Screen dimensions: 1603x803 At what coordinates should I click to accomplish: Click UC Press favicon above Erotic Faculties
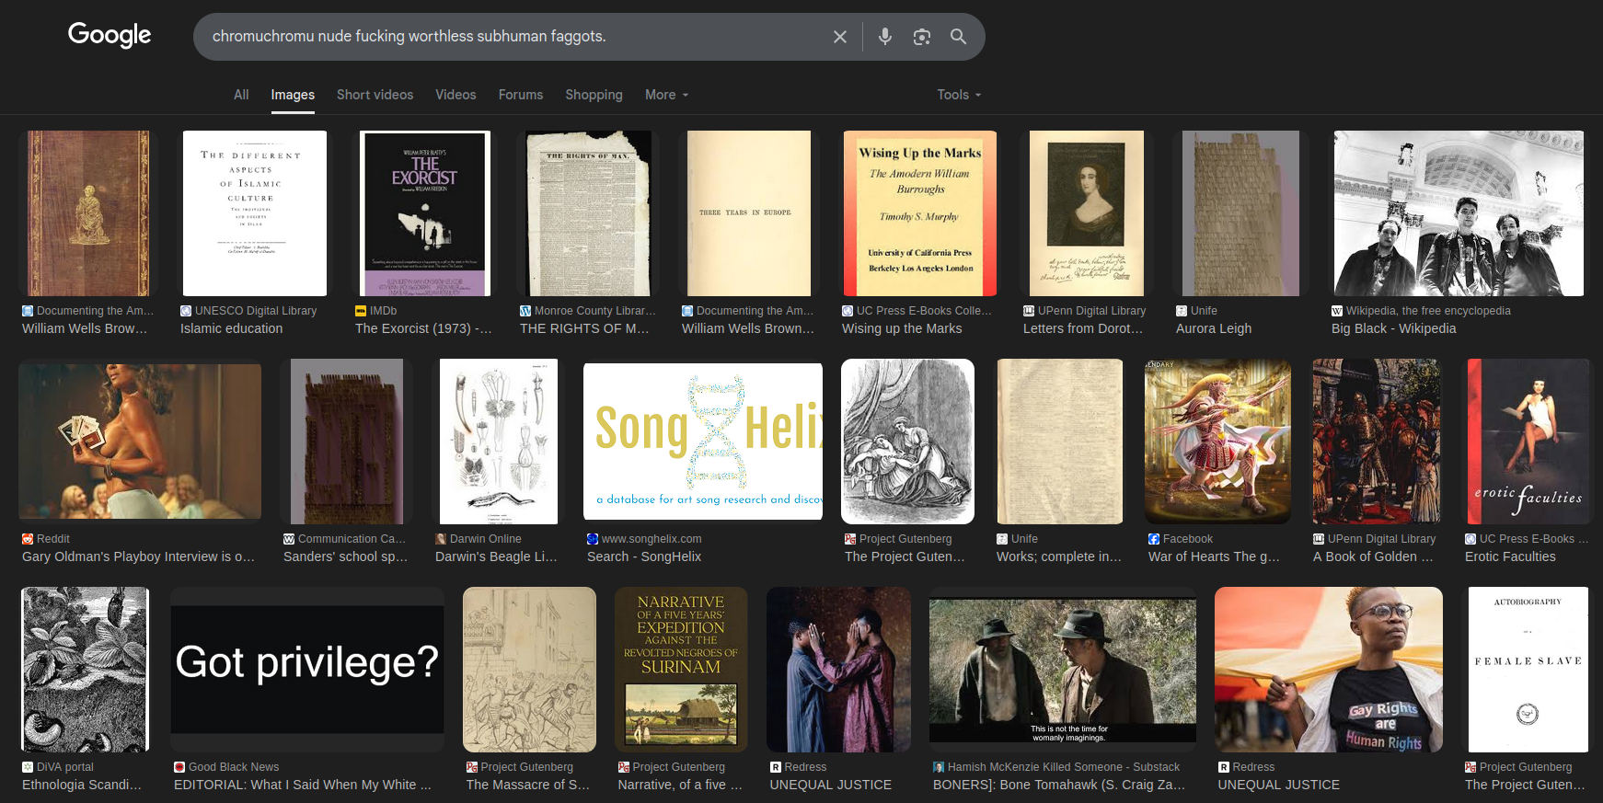(x=1470, y=539)
